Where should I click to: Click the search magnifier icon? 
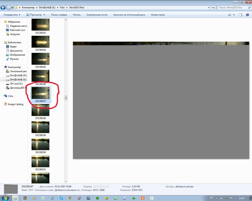click(249, 8)
